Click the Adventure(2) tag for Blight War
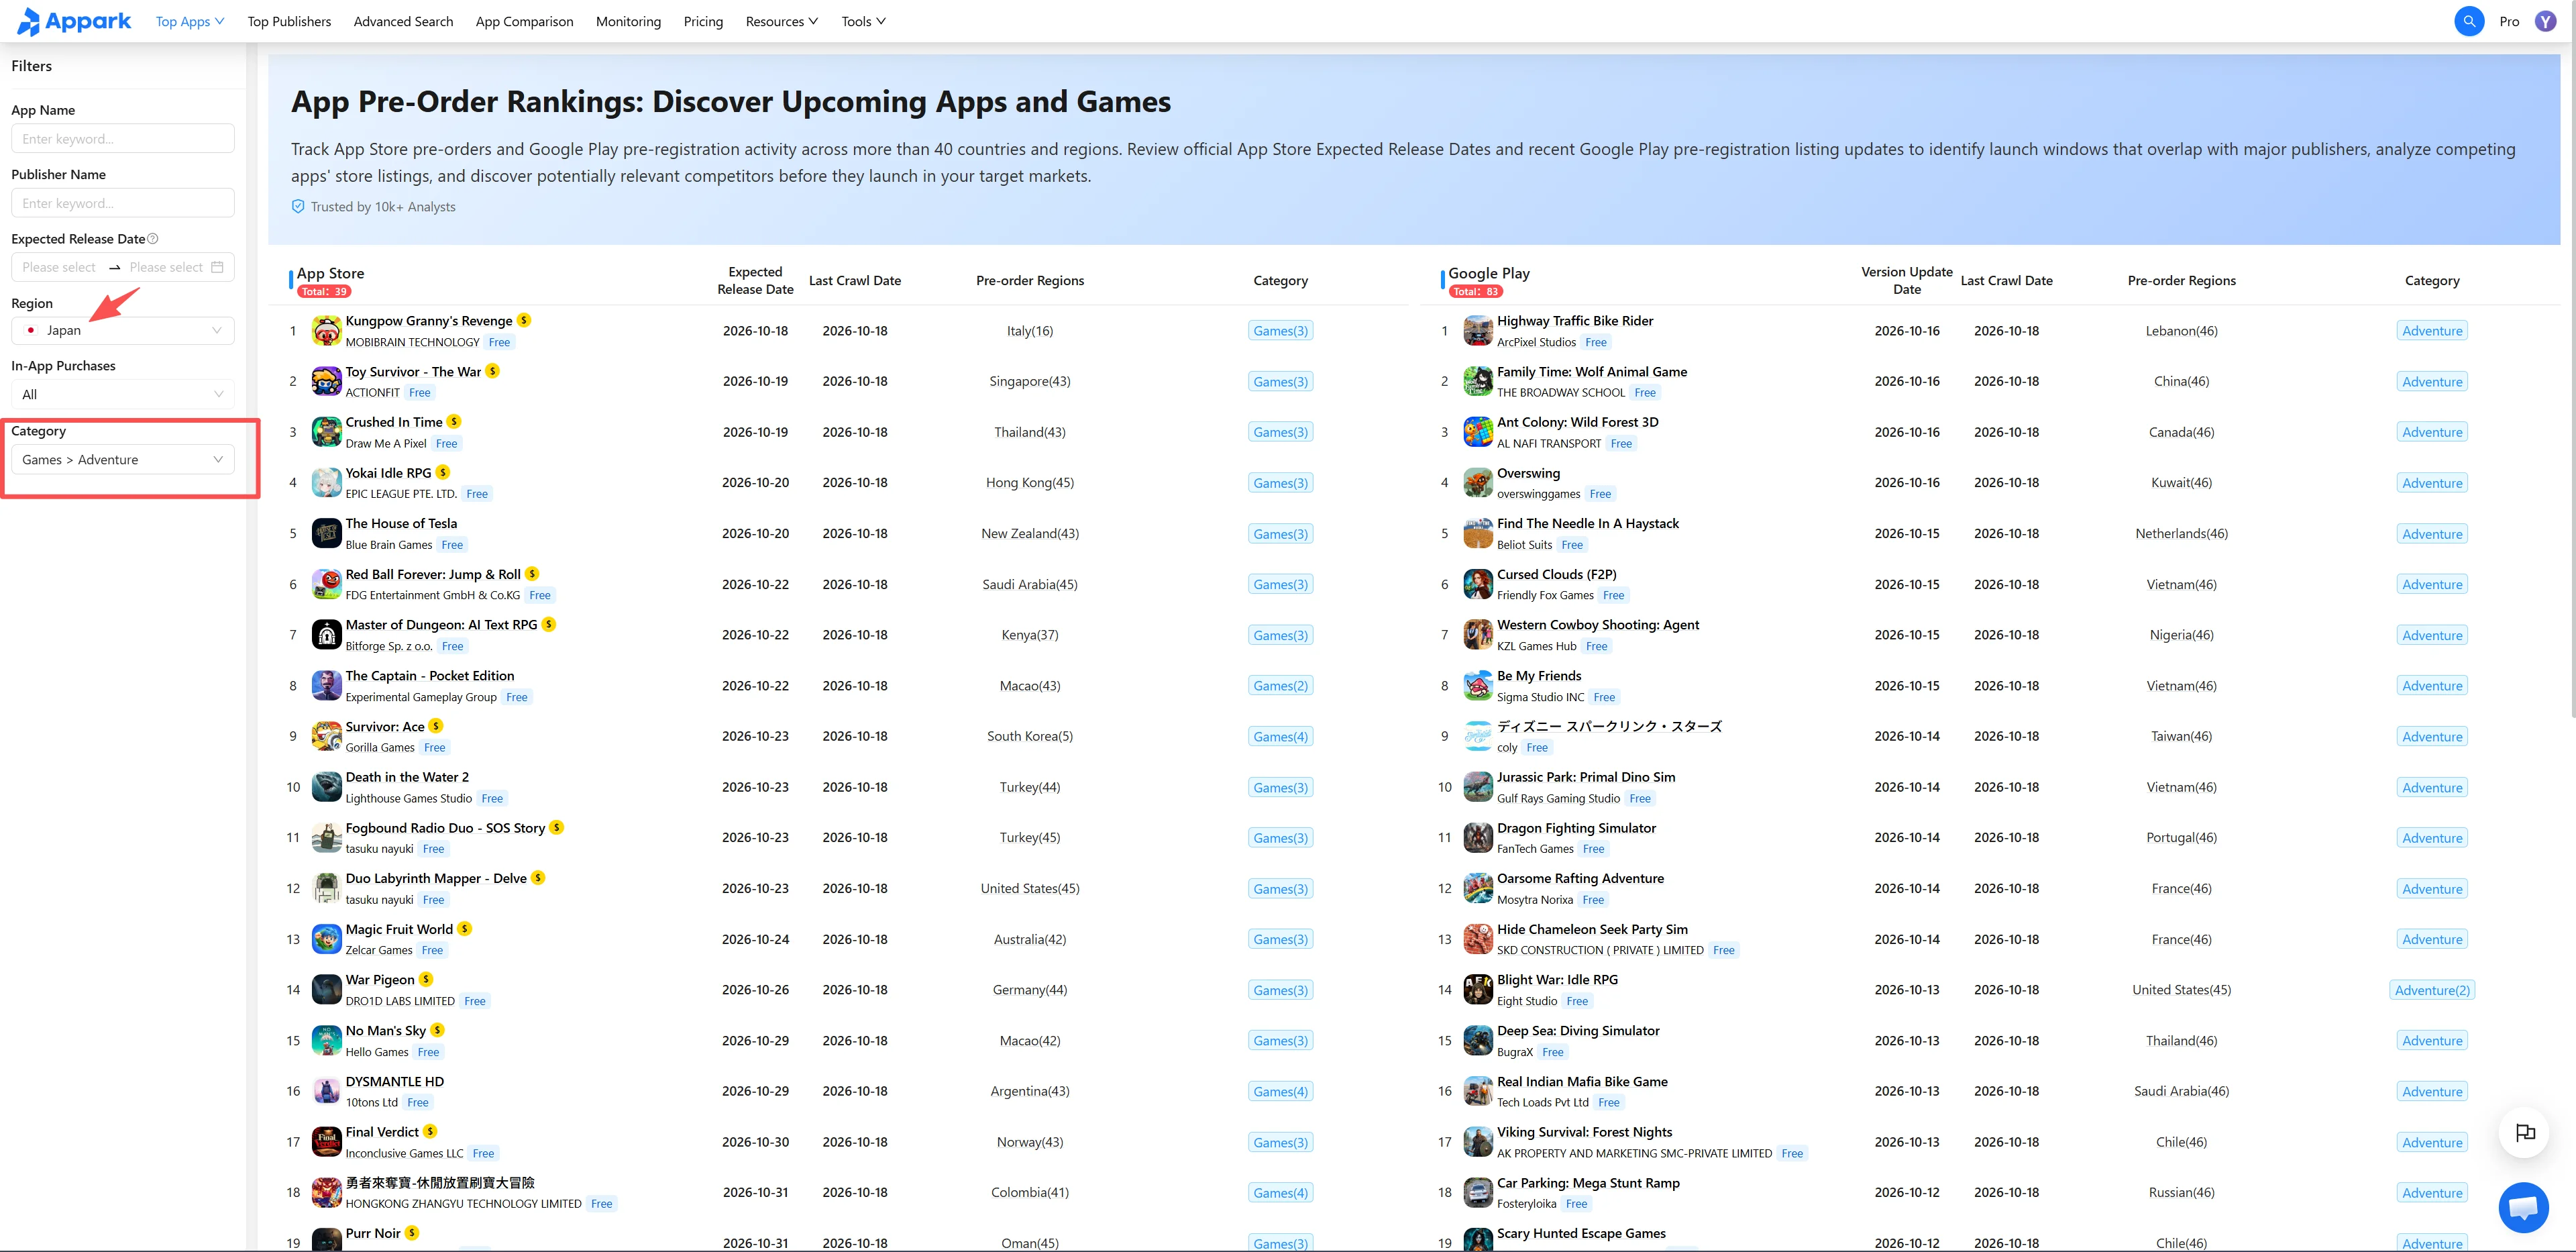Viewport: 2576px width, 1252px height. [2432, 990]
